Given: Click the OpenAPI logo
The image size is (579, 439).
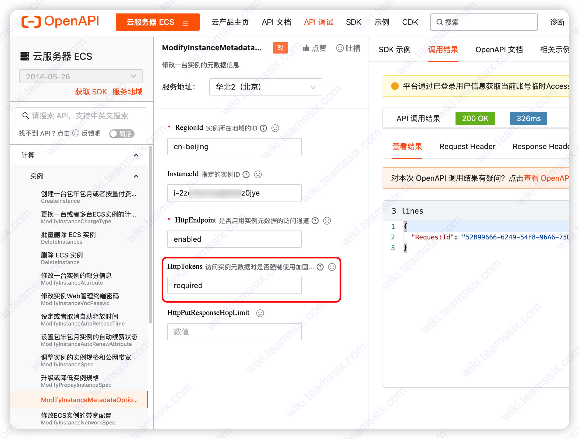Looking at the screenshot, I should (60, 22).
